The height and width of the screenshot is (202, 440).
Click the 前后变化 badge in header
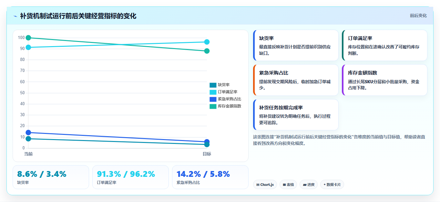(418, 15)
